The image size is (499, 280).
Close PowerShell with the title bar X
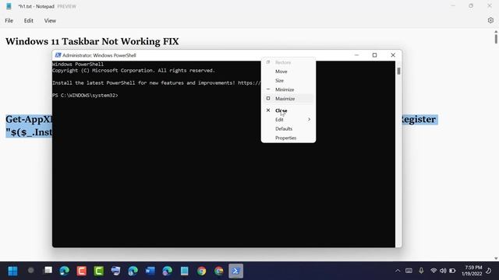pos(393,55)
